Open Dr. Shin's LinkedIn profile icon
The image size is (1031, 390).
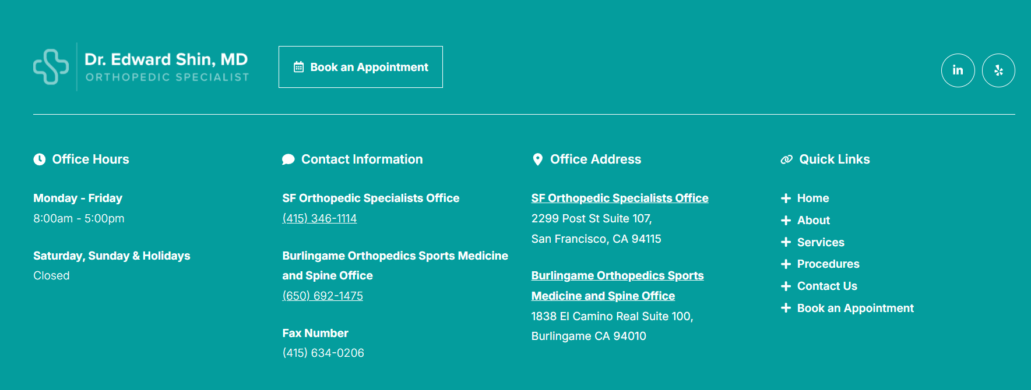(x=958, y=70)
